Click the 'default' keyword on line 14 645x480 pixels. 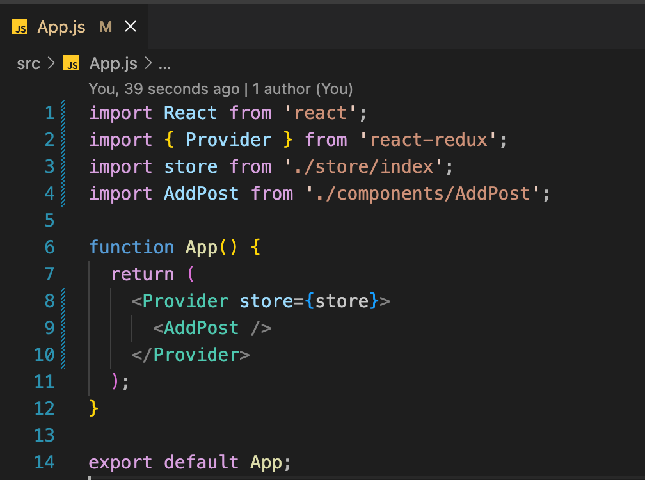[201, 462]
